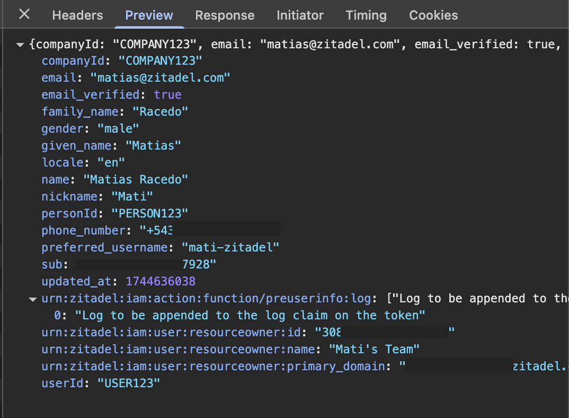Click the resourceowner:primary_domain row

click(x=304, y=366)
